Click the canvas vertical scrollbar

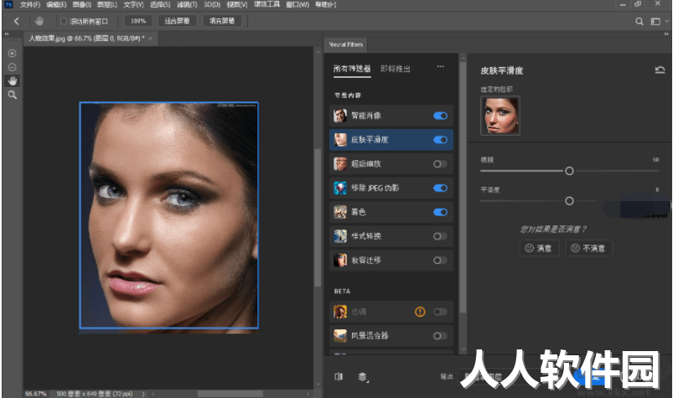click(318, 218)
